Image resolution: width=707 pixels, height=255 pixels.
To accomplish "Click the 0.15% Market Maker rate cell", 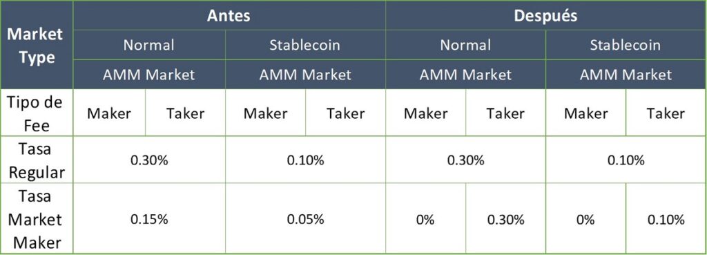I will point(149,218).
